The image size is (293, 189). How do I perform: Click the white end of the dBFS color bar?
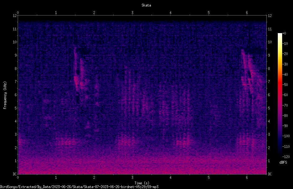[x=280, y=34]
